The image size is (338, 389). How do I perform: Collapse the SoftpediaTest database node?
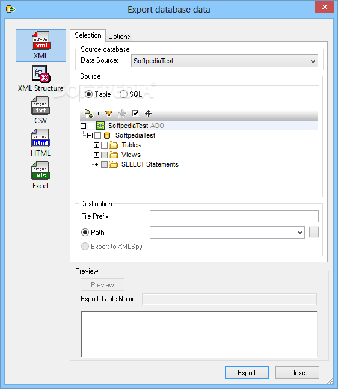[90, 136]
